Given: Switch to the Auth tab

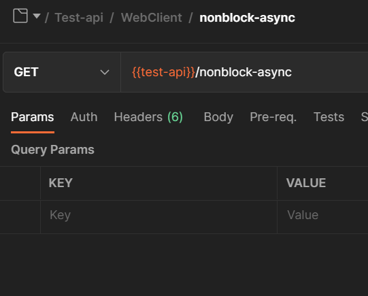Looking at the screenshot, I should pos(84,117).
